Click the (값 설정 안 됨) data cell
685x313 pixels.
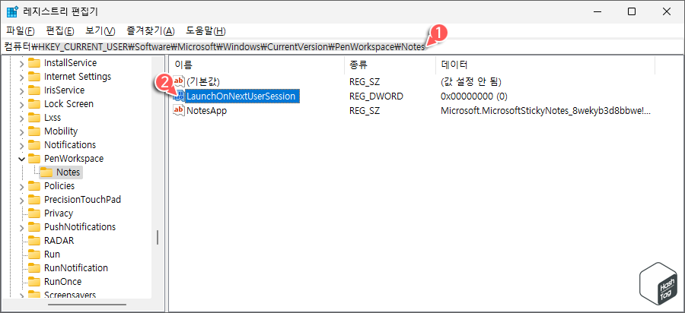point(471,81)
